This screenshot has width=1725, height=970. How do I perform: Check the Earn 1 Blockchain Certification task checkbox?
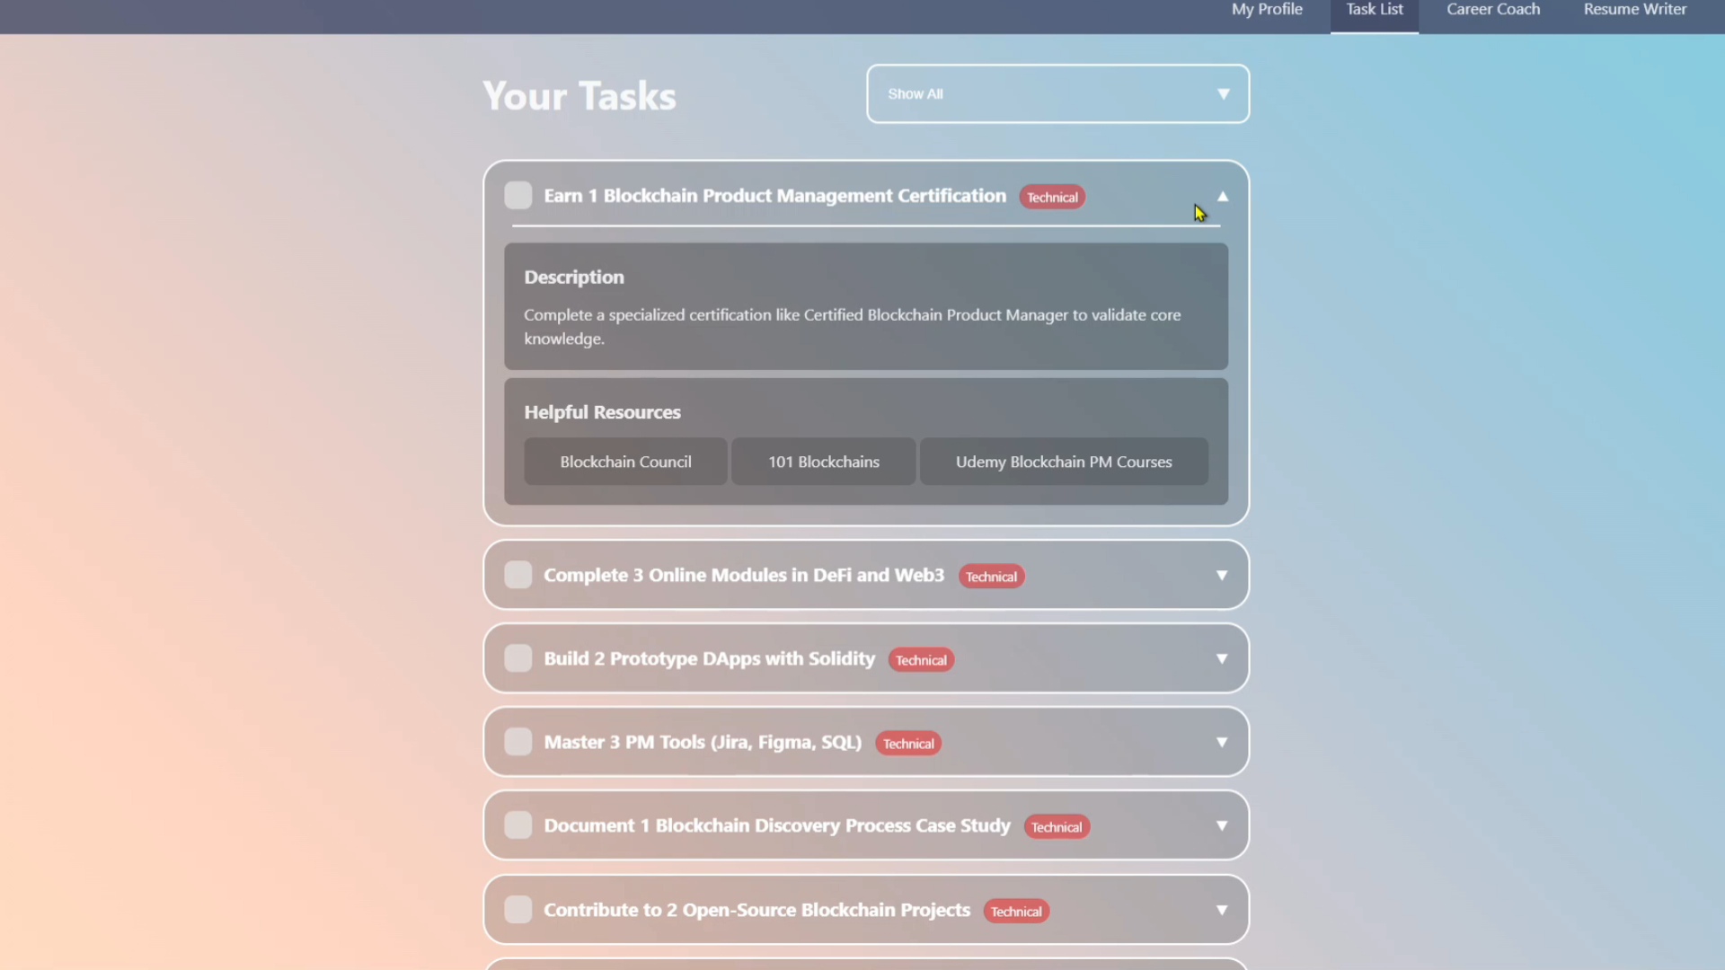pos(517,196)
